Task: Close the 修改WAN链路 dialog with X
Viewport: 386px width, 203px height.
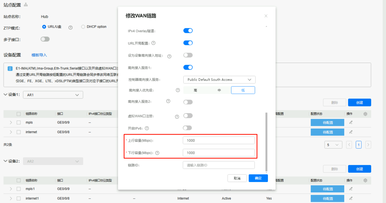Action: pos(266,16)
